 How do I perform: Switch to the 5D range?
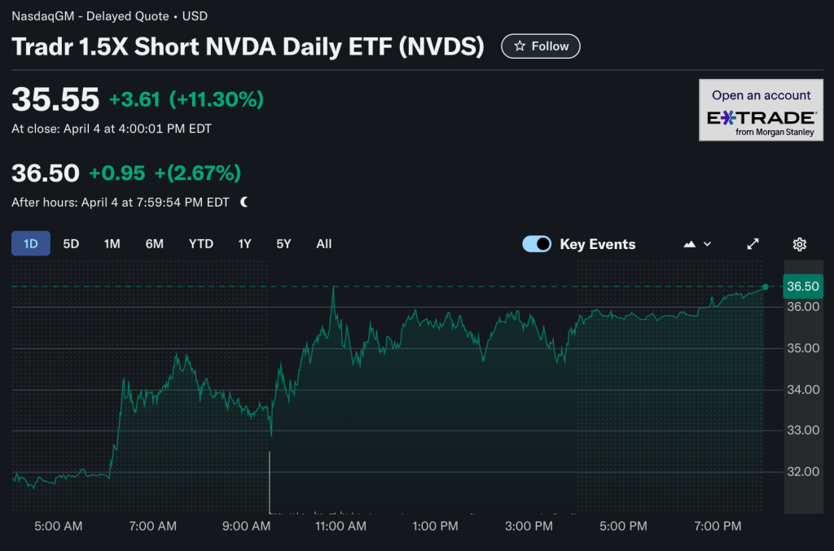(71, 243)
